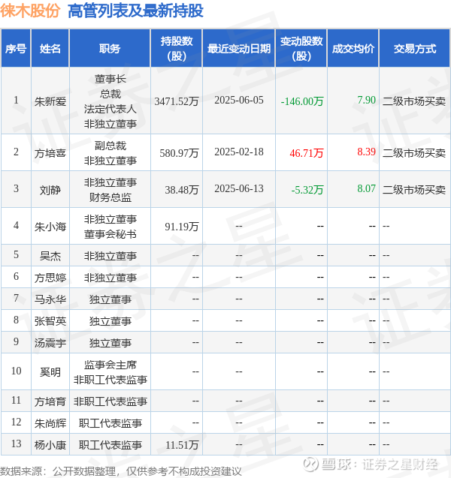451x478 pixels.
Task: Click 非职工代表监事 in 方培育's row
Action: pyautogui.click(x=110, y=401)
